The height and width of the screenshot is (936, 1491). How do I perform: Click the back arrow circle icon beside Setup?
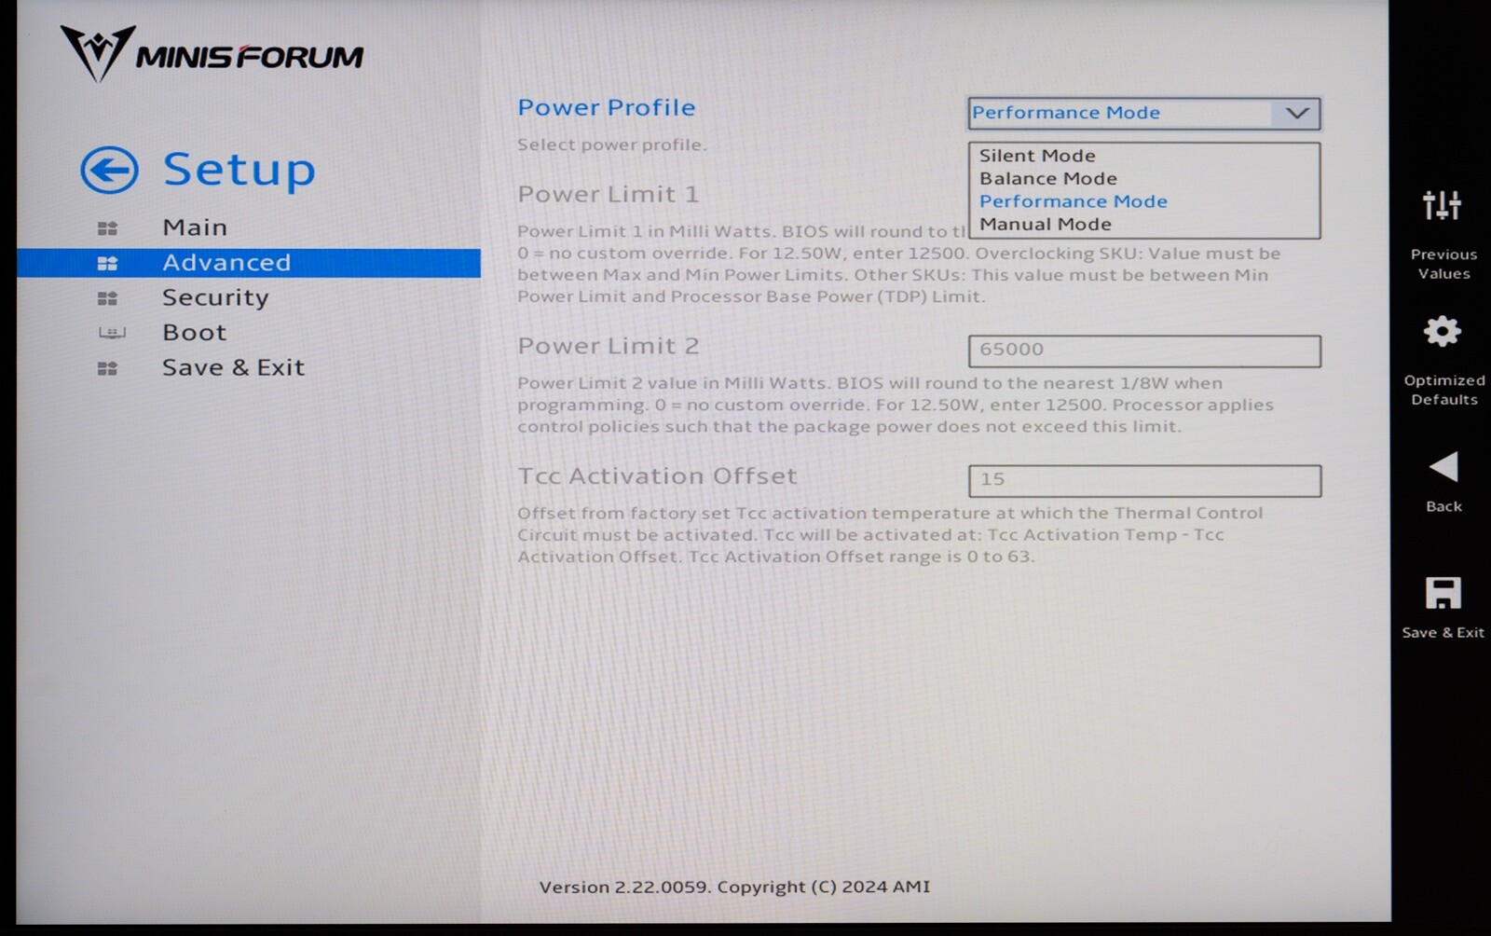point(109,170)
